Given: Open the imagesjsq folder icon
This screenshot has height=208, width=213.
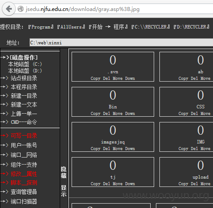Looking at the screenshot, I should [x=113, y=130].
